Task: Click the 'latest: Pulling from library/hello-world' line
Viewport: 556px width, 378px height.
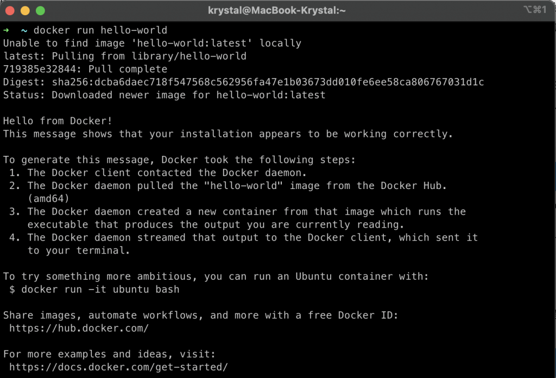Action: 125,56
